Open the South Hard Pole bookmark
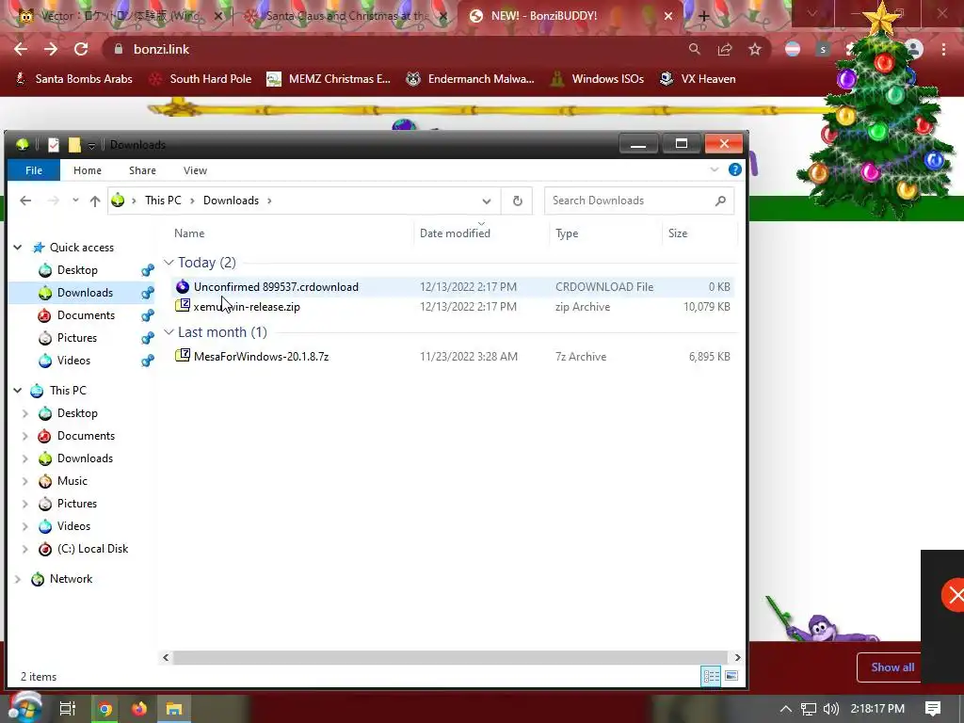 pyautogui.click(x=201, y=79)
